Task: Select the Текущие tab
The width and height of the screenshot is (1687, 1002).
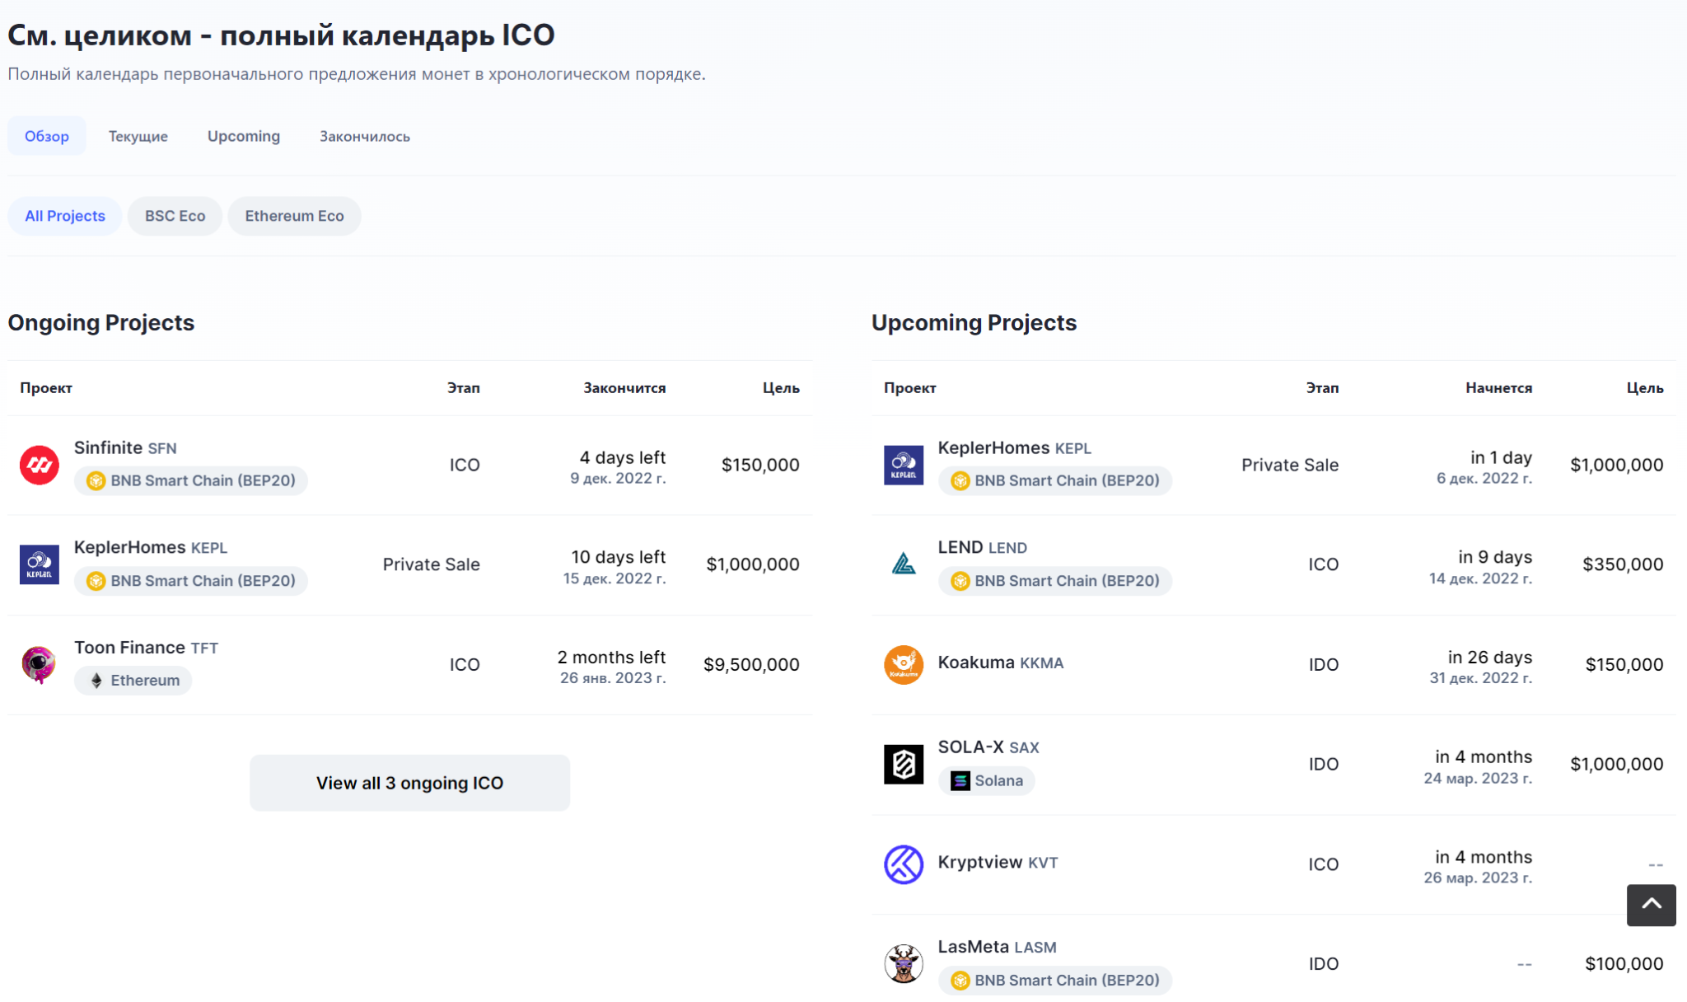Action: tap(138, 137)
